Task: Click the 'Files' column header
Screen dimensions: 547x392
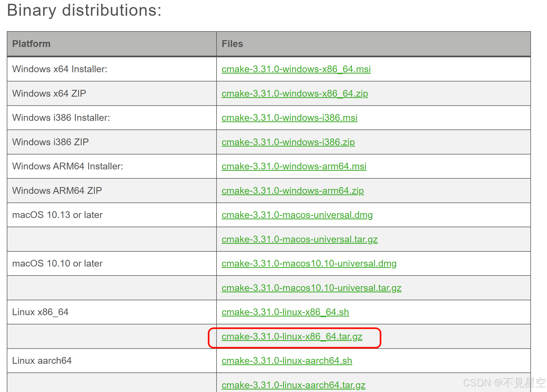Action: pos(373,44)
